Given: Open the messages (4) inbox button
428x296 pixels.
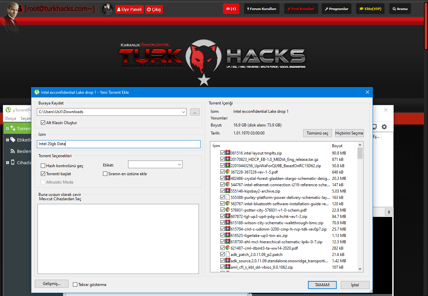Looking at the screenshot, I should point(231,9).
